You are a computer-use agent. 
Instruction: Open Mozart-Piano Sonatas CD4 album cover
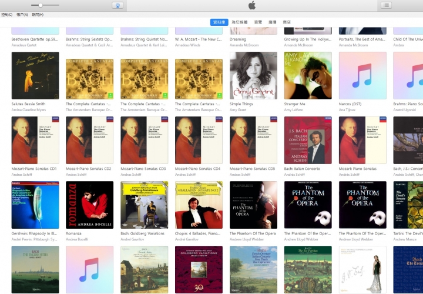click(x=199, y=140)
